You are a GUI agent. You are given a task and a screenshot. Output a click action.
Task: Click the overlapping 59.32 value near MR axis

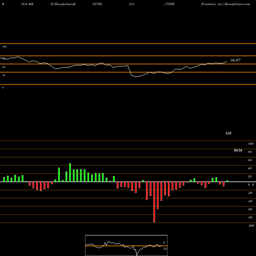click(238, 151)
